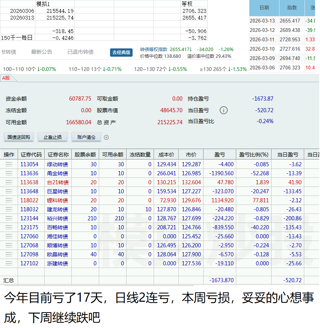Image resolution: width=320 pixels, height=328 pixels.
Task: Click the 持仓盈亏 value -1673.87
Action: tap(263, 99)
